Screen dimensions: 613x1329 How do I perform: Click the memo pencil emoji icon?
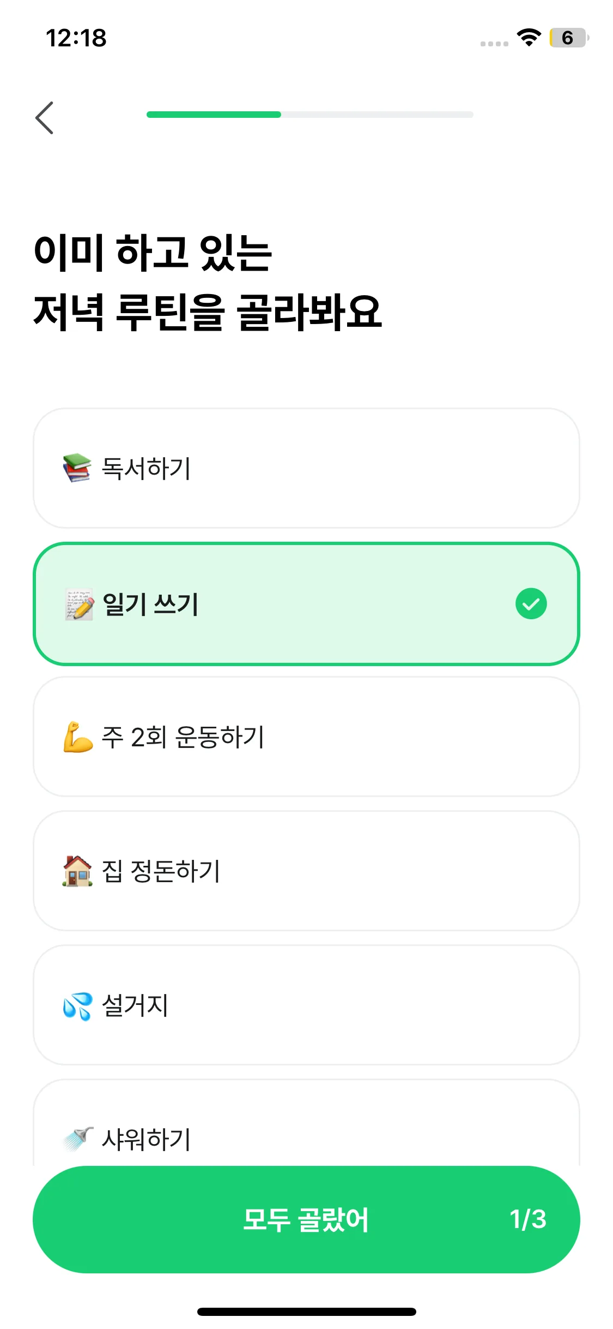coord(79,604)
